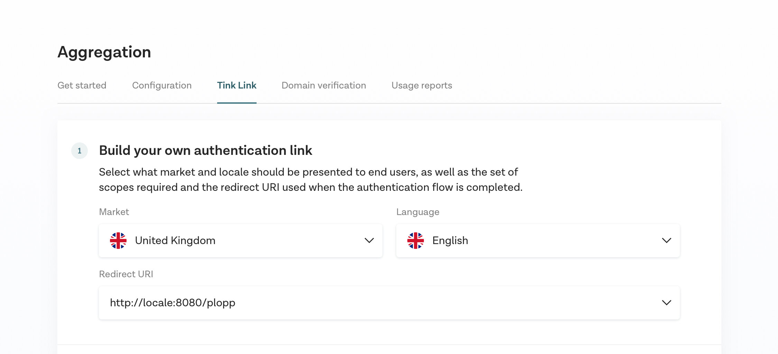This screenshot has height=354, width=778.
Task: Click the http://locale:8080/plopp redirect URI value
Action: pyautogui.click(x=173, y=302)
